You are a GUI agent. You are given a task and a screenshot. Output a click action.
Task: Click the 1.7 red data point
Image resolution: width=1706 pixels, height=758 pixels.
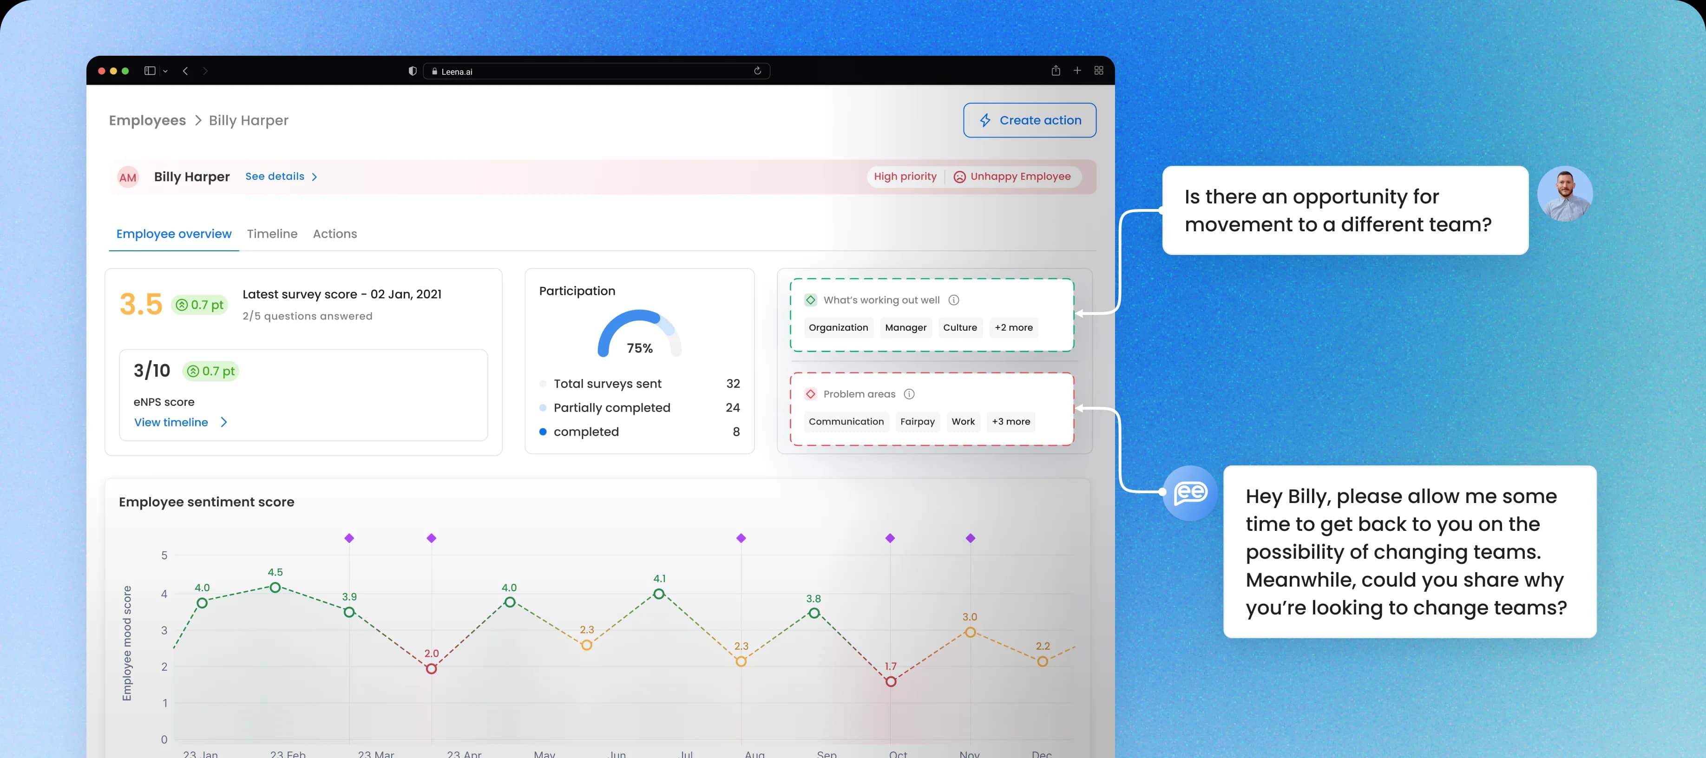891,682
